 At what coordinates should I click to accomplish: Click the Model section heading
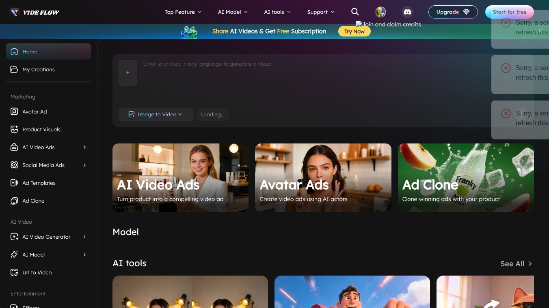[x=125, y=232]
